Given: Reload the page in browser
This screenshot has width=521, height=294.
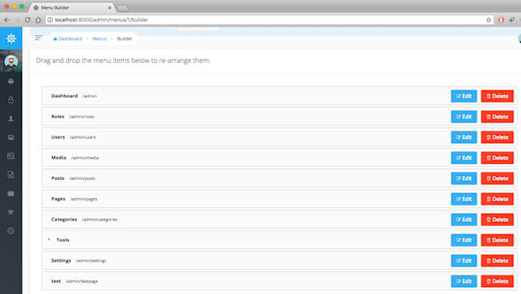Looking at the screenshot, I should pos(28,20).
